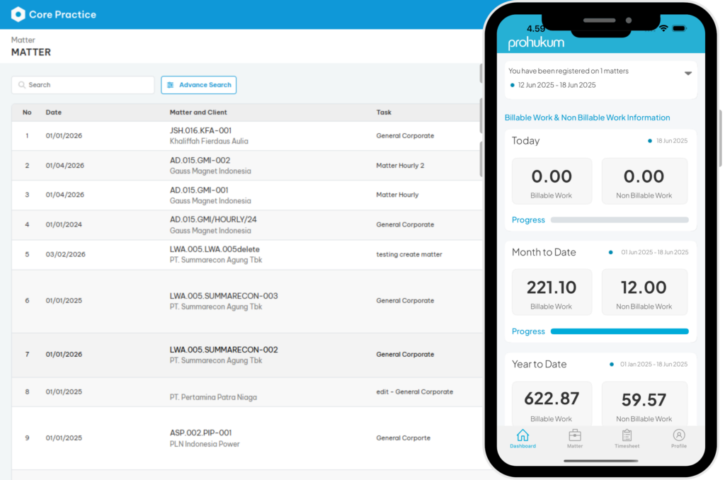Click the Core Practice hexagon logo
Viewport: 725px width, 480px height.
point(18,14)
